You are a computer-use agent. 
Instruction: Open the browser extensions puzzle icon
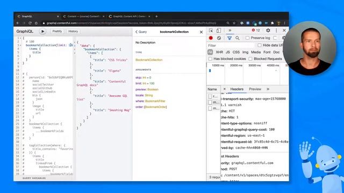[273, 23]
